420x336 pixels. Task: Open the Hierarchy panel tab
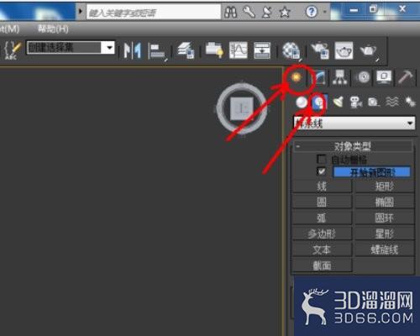(x=339, y=77)
